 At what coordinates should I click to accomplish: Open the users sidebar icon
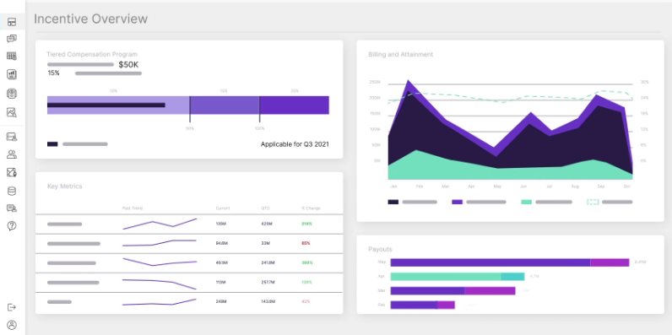pos(12,154)
